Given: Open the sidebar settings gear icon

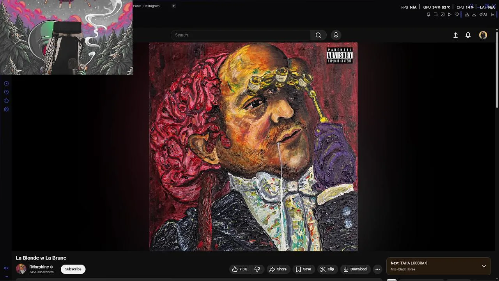Looking at the screenshot, I should pos(6,109).
